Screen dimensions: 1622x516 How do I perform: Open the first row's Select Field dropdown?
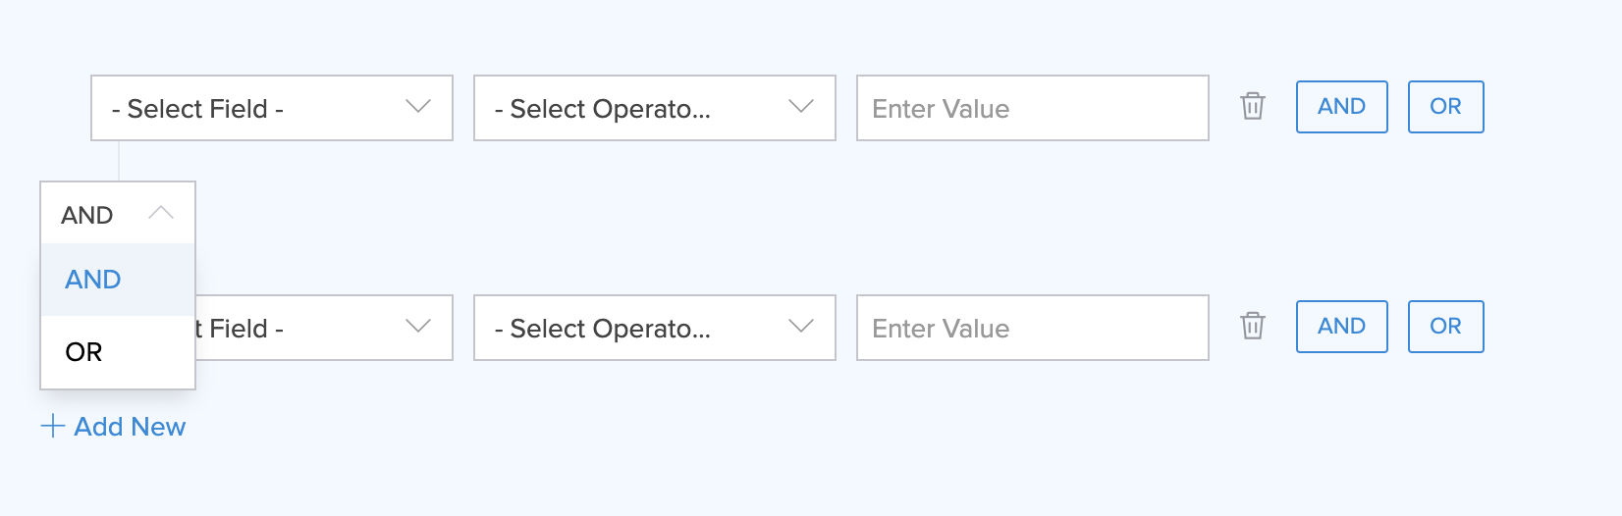coord(271,108)
